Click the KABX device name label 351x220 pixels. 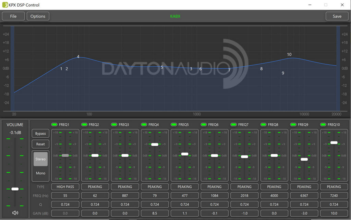click(175, 16)
